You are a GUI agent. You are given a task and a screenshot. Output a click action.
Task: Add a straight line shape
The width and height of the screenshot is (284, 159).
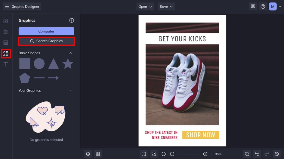point(39,78)
